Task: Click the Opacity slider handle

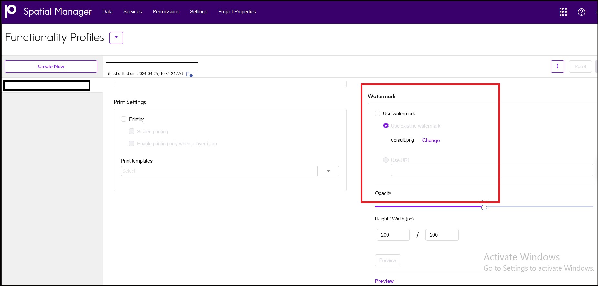Action: click(x=484, y=208)
